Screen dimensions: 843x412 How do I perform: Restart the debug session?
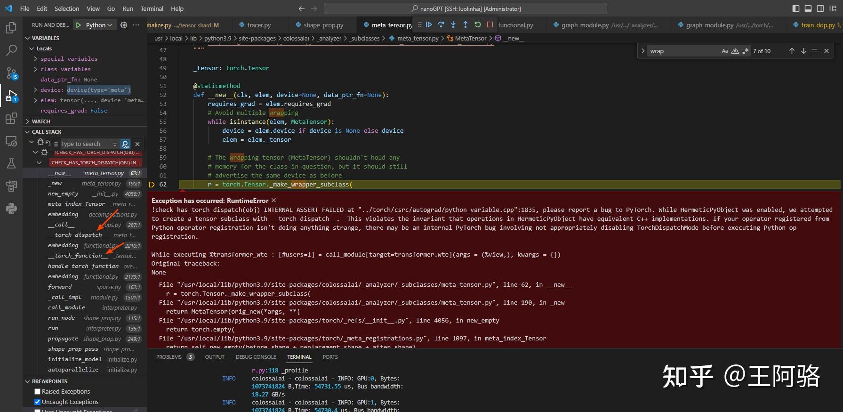478,24
